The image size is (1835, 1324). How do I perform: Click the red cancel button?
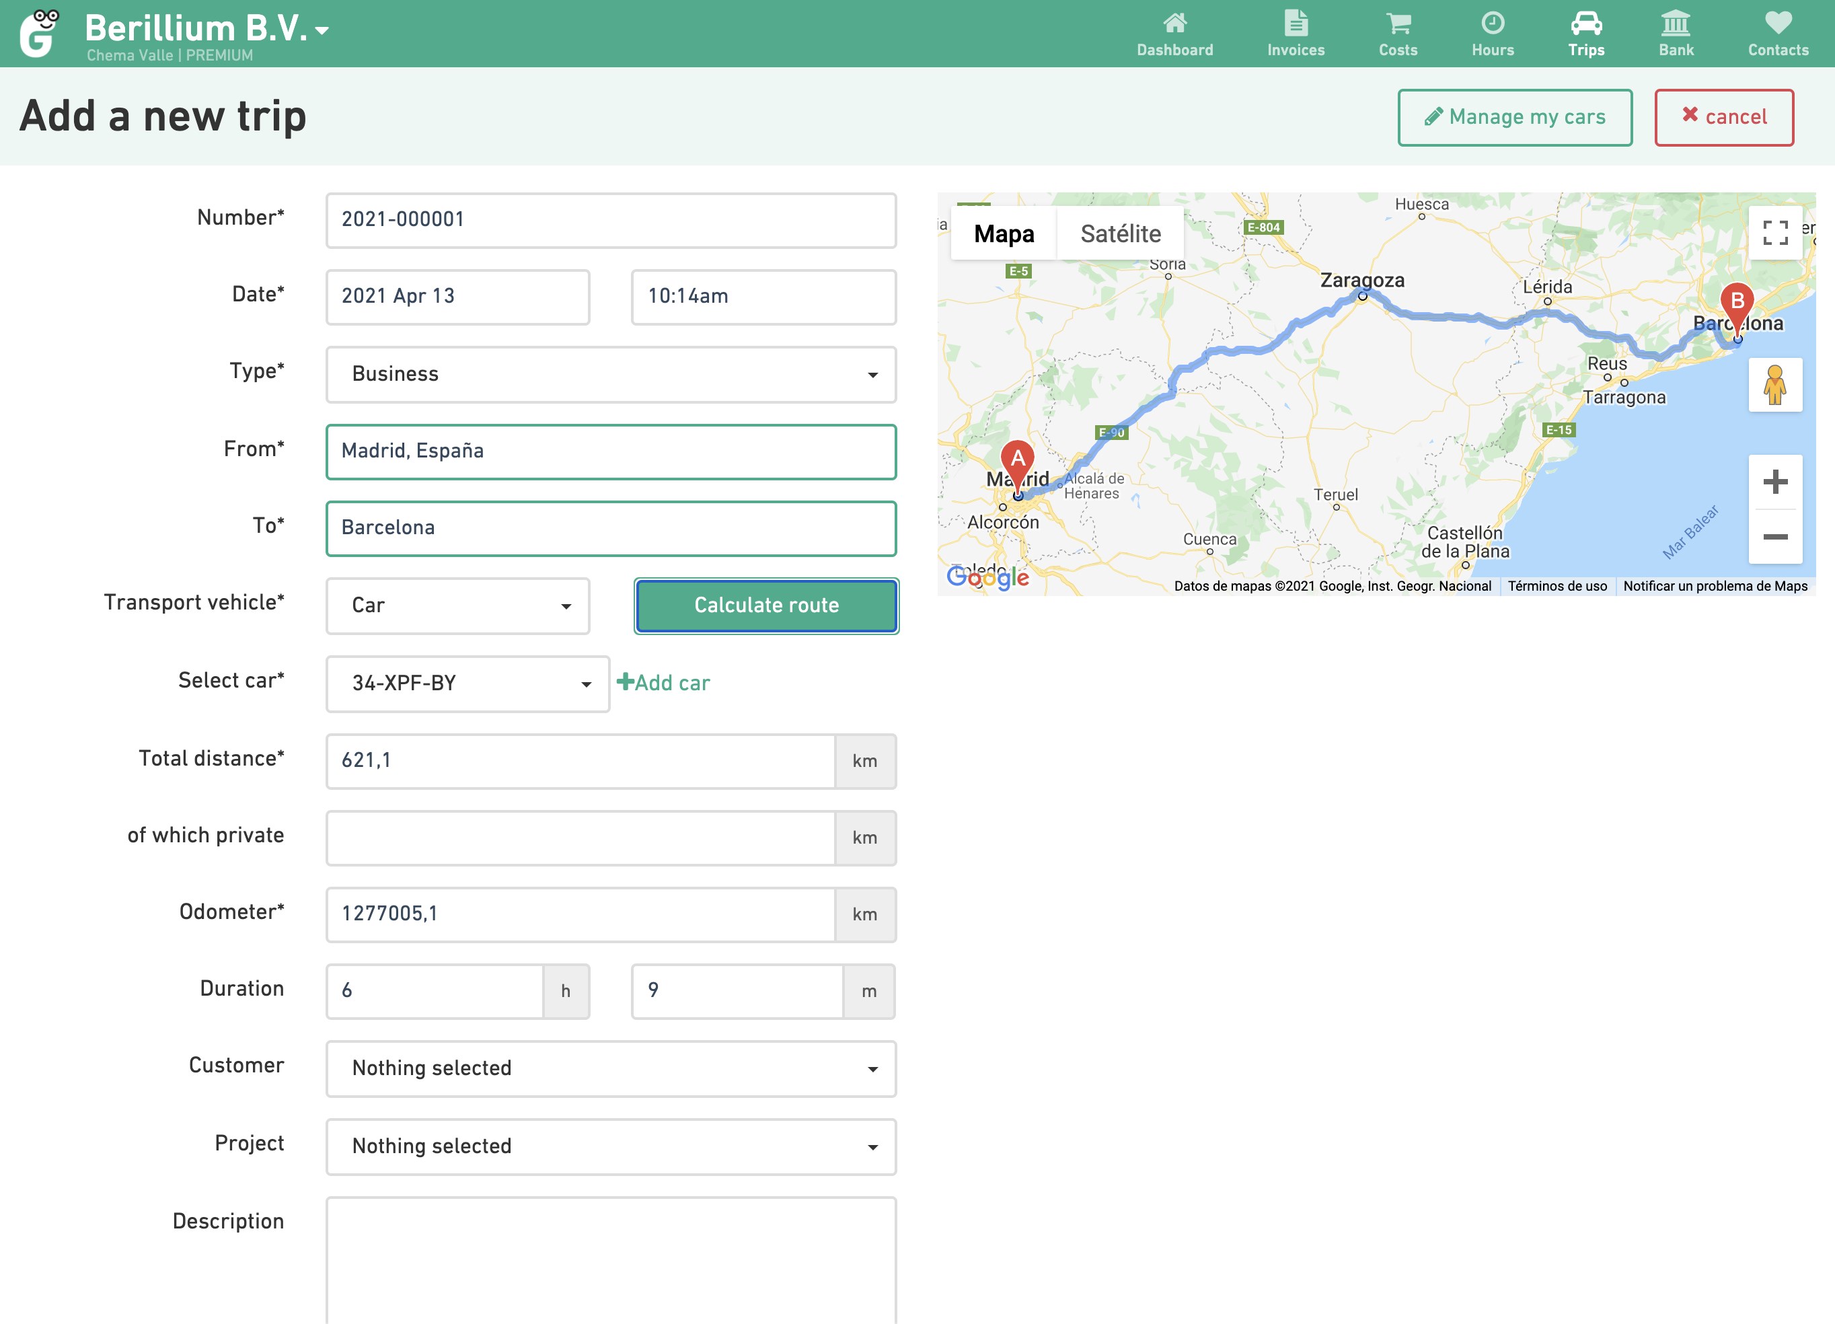pos(1723,117)
